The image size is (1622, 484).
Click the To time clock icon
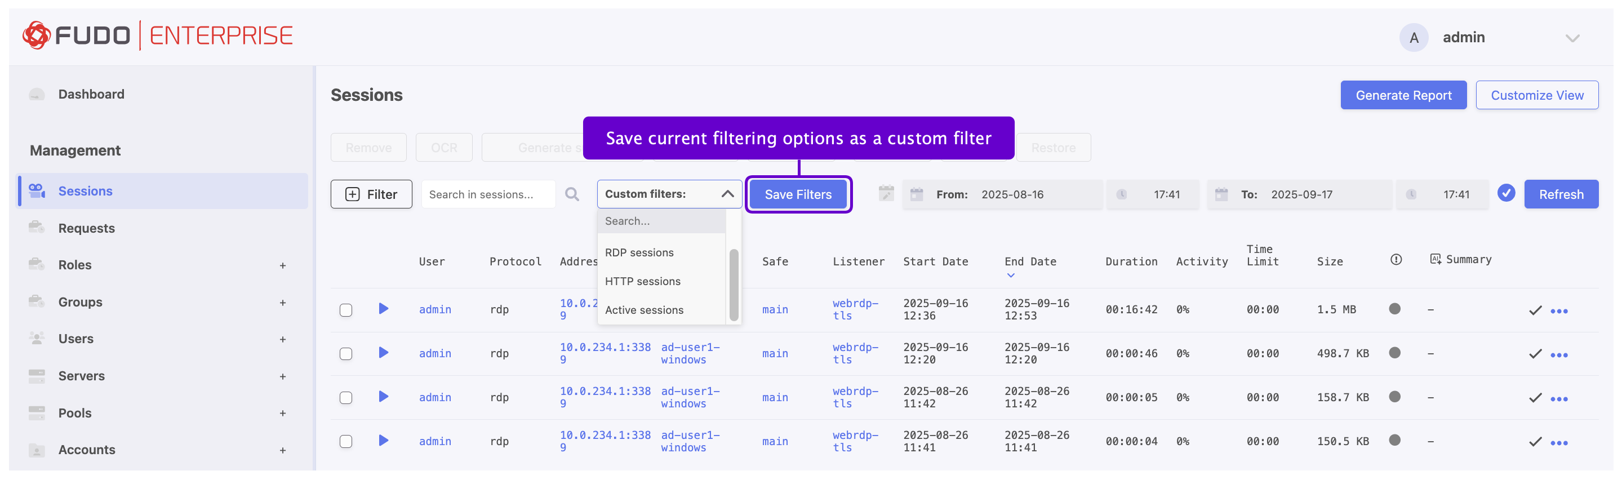click(x=1410, y=194)
